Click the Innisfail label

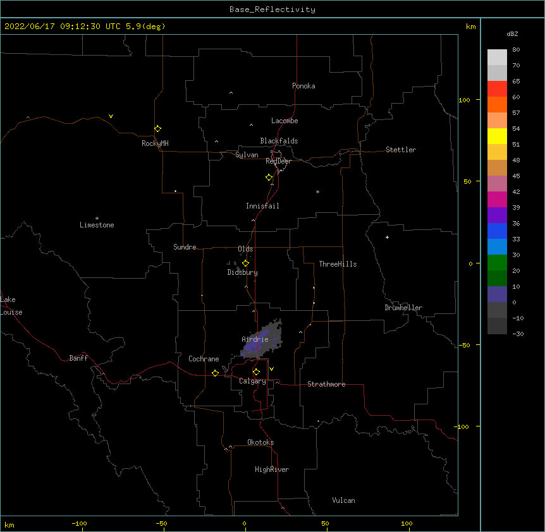pyautogui.click(x=262, y=206)
